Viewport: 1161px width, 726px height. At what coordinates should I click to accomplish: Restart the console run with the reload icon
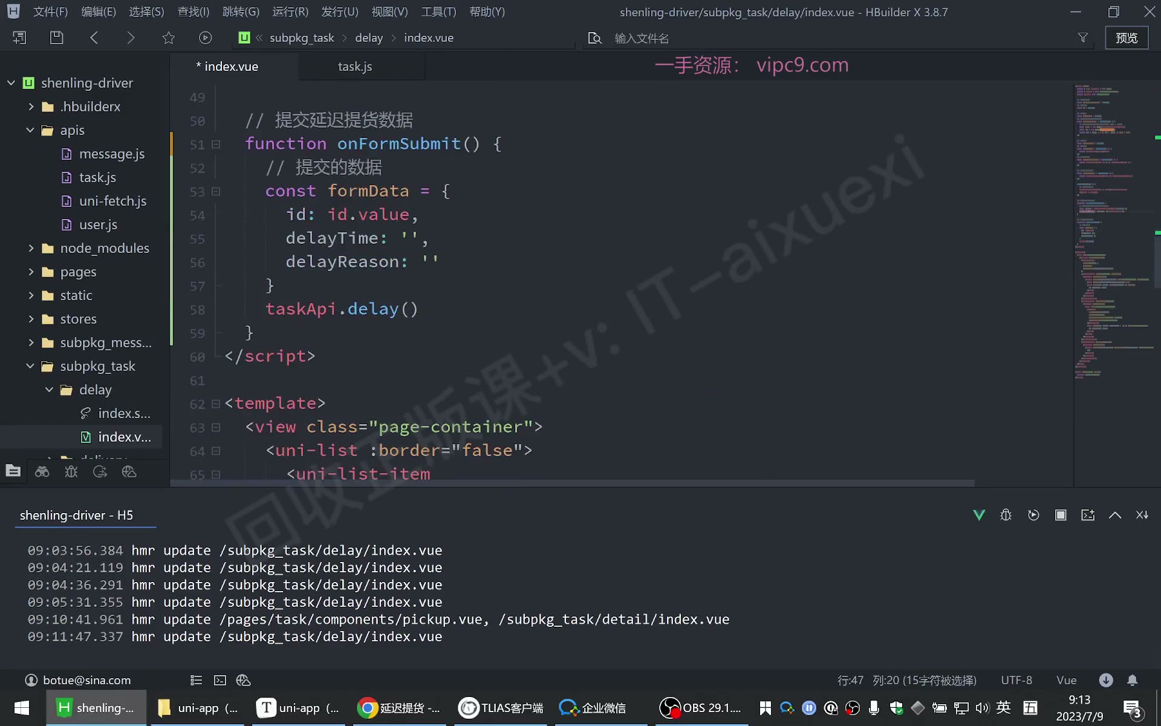(x=1033, y=515)
